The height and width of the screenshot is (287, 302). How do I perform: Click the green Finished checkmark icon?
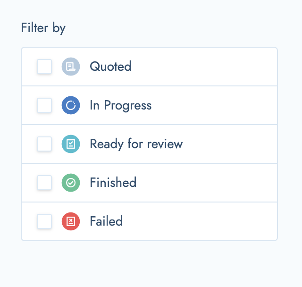coord(71,183)
